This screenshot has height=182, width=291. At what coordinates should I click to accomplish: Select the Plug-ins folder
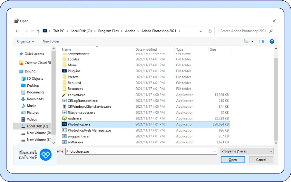coord(74,71)
